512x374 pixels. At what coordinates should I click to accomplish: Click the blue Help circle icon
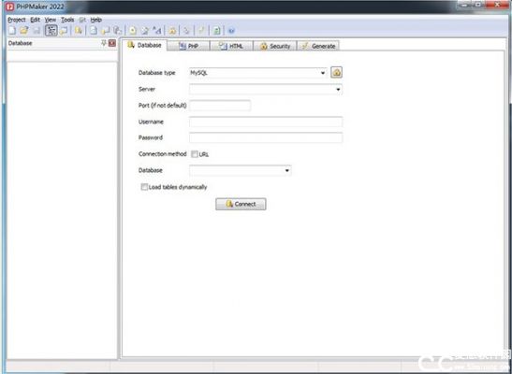coord(231,31)
